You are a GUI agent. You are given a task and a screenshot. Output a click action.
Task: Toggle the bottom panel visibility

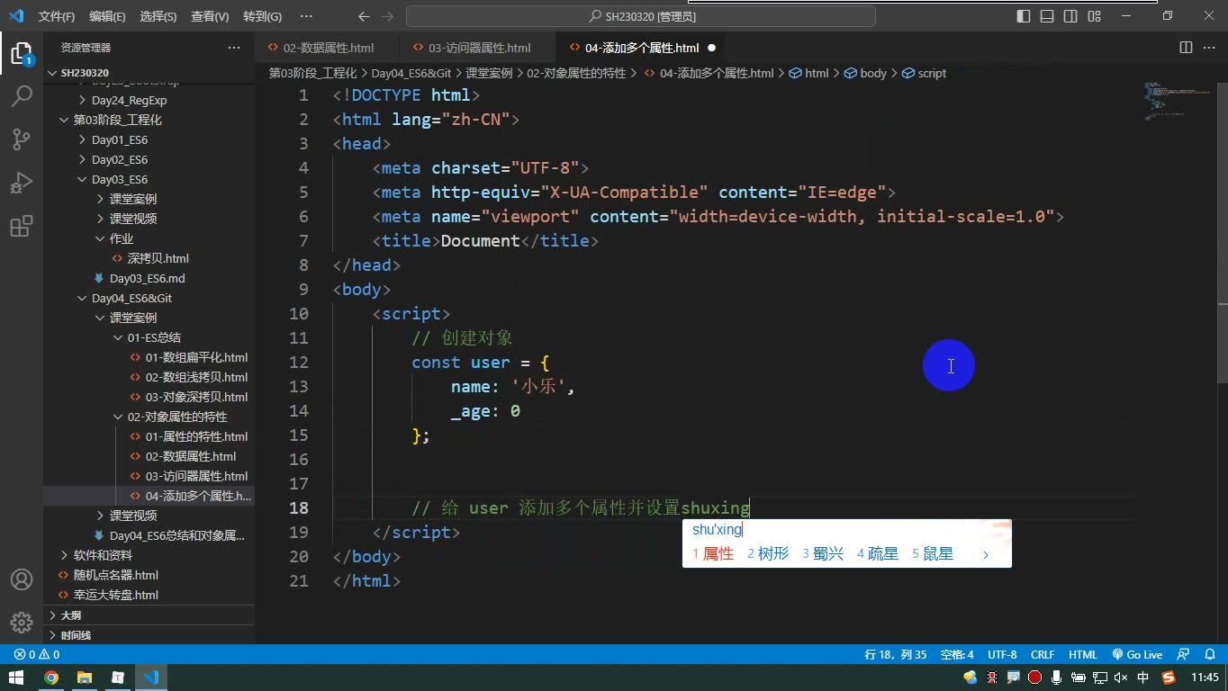1047,16
